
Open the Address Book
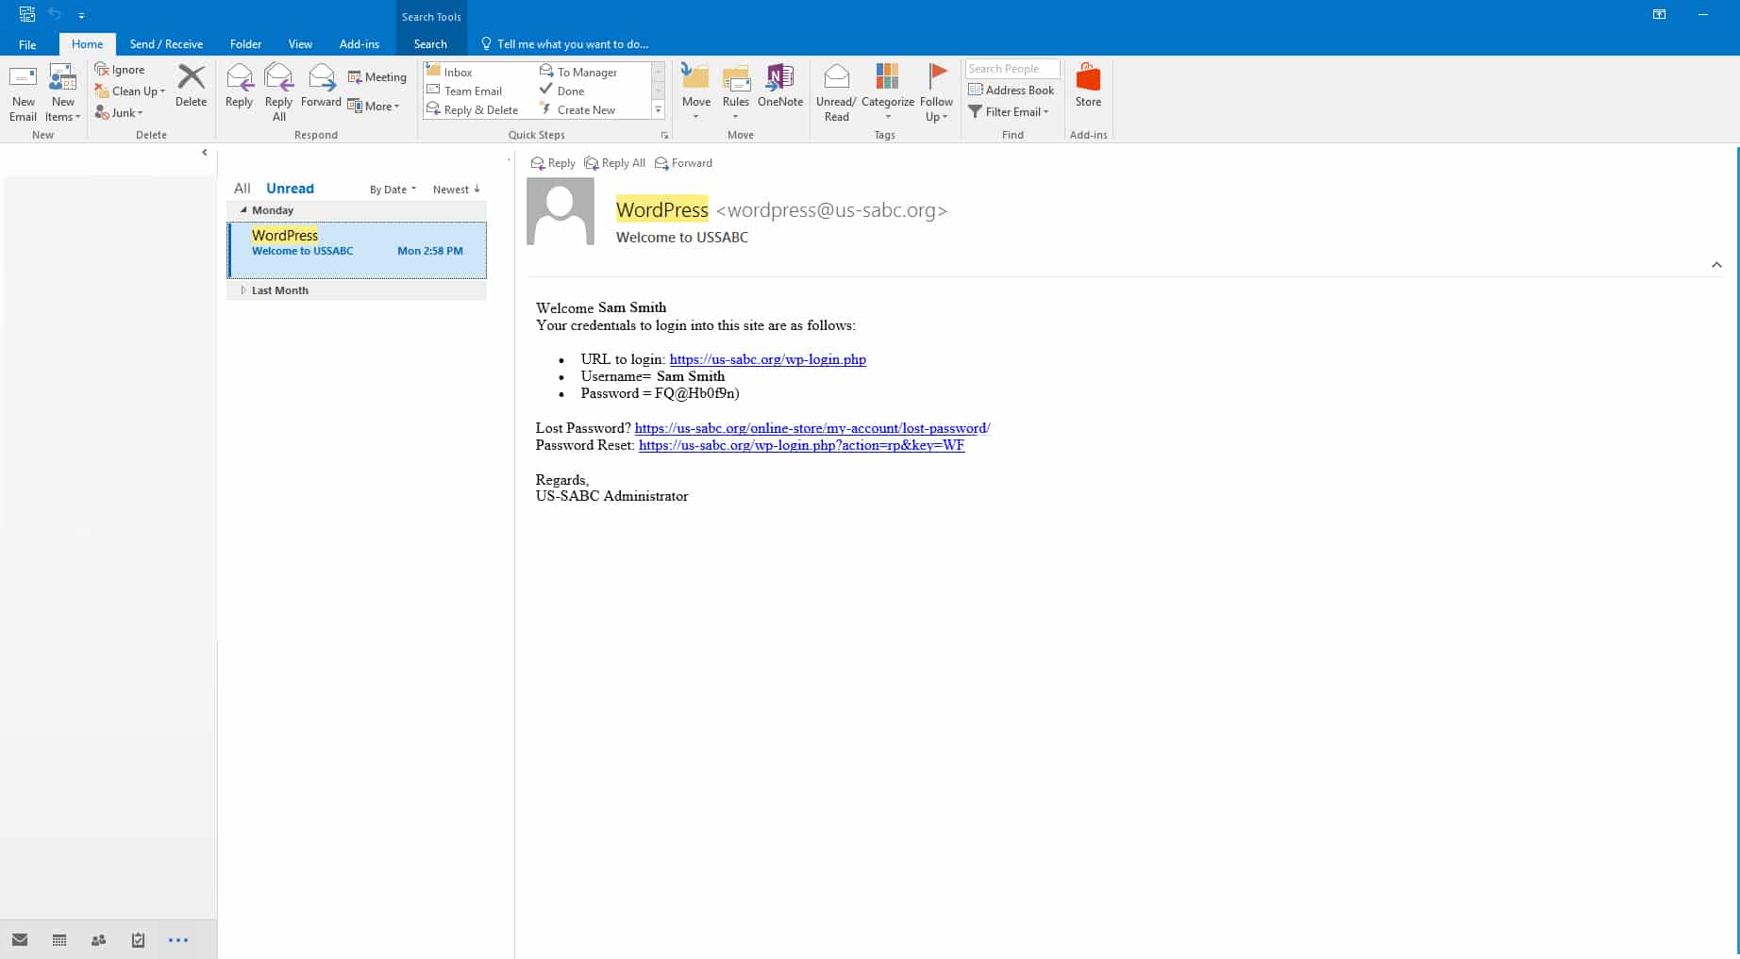tap(1011, 91)
